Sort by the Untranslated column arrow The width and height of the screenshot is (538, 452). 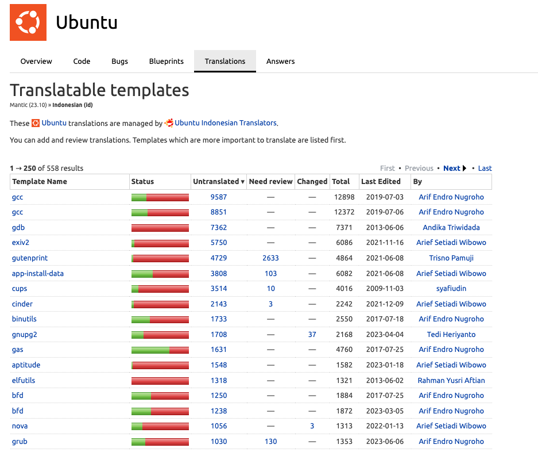242,182
